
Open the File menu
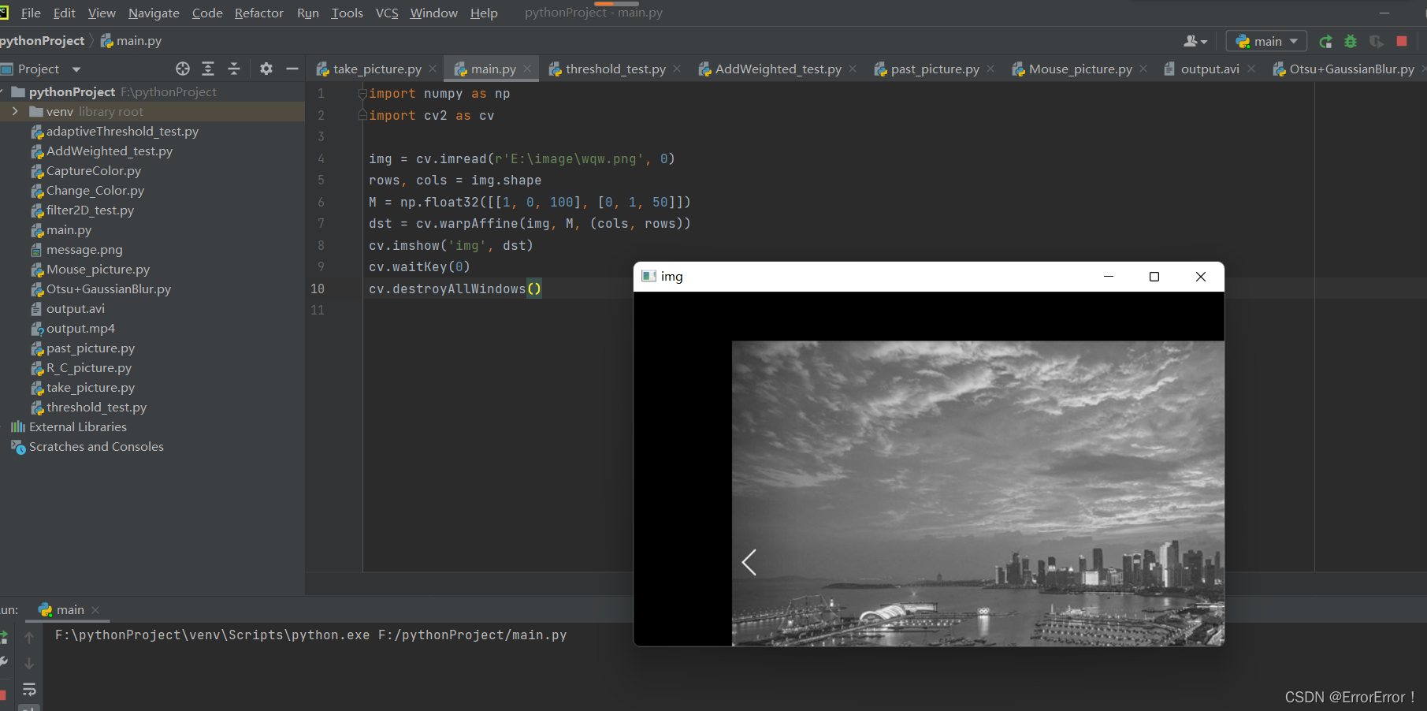point(31,13)
